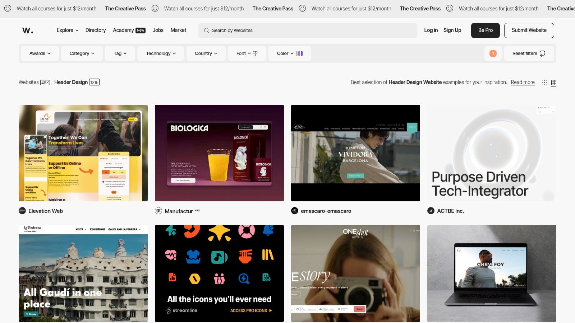Open the Category filter dropdown
The height and width of the screenshot is (323, 575).
(82, 53)
